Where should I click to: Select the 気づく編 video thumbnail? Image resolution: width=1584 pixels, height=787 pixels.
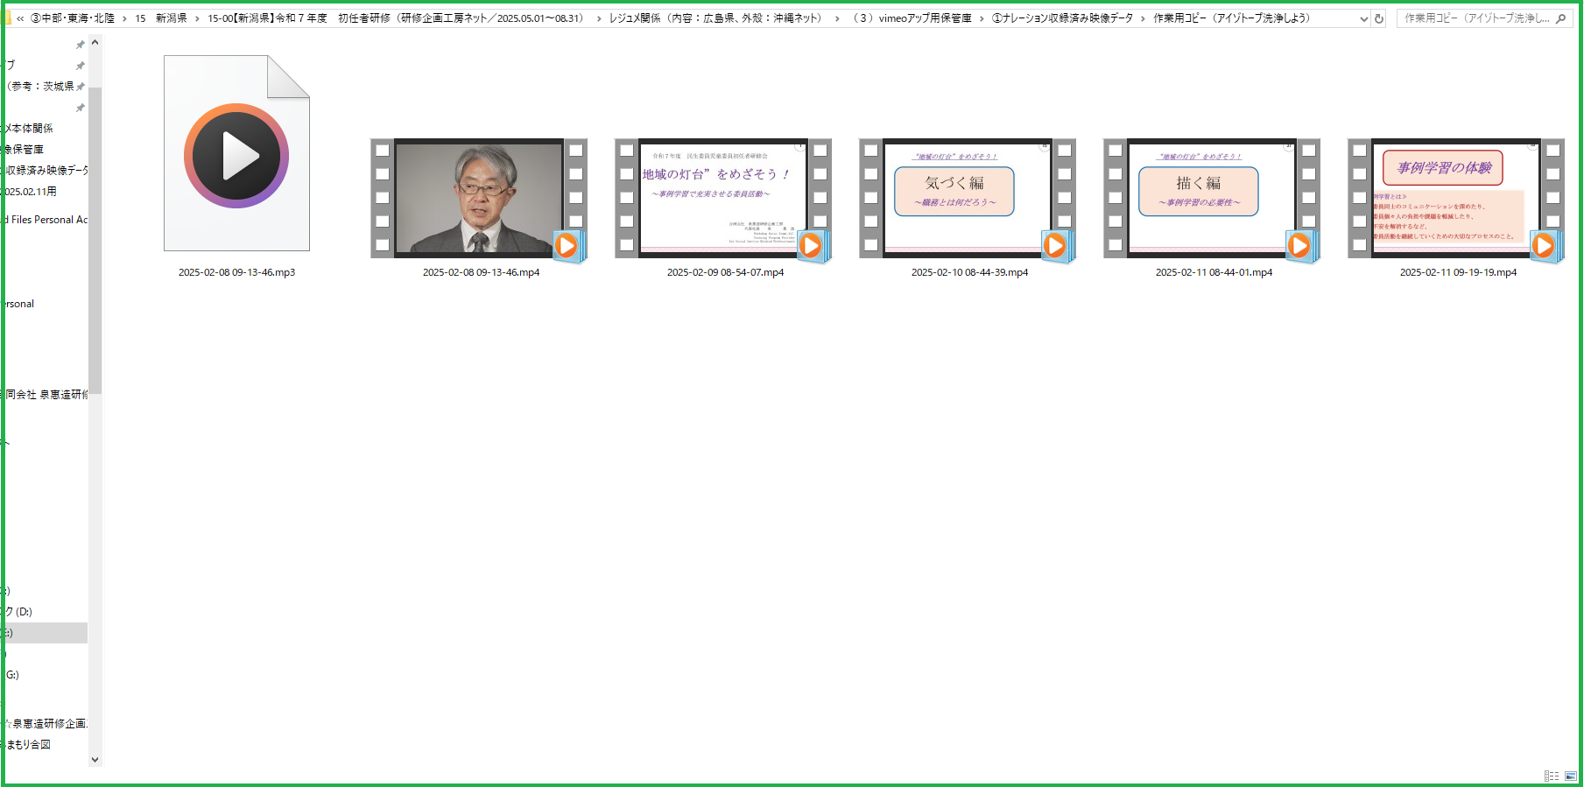[x=968, y=199]
